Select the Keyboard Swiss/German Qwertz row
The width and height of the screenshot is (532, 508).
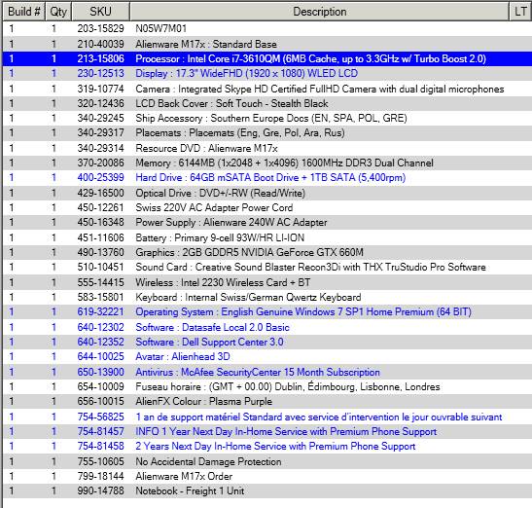tap(267, 297)
